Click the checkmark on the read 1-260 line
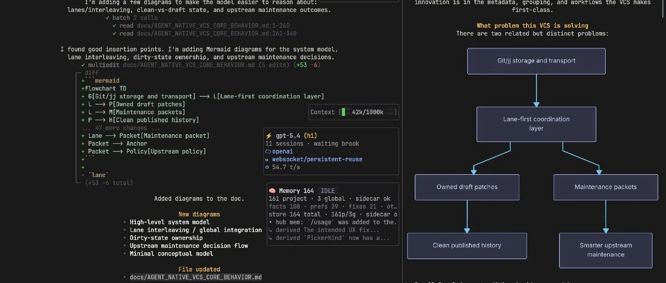This screenshot has width=666, height=283. 114,25
